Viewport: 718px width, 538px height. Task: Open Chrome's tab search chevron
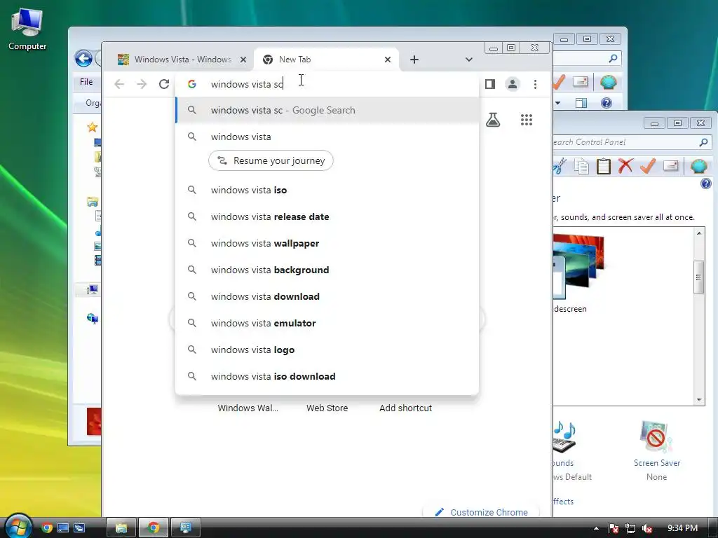pyautogui.click(x=468, y=60)
